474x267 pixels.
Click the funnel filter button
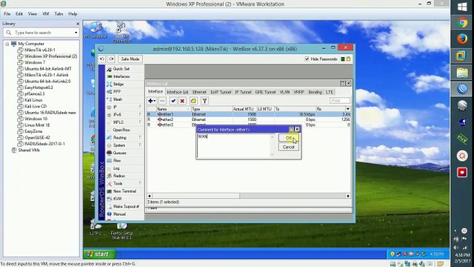tap(204, 101)
